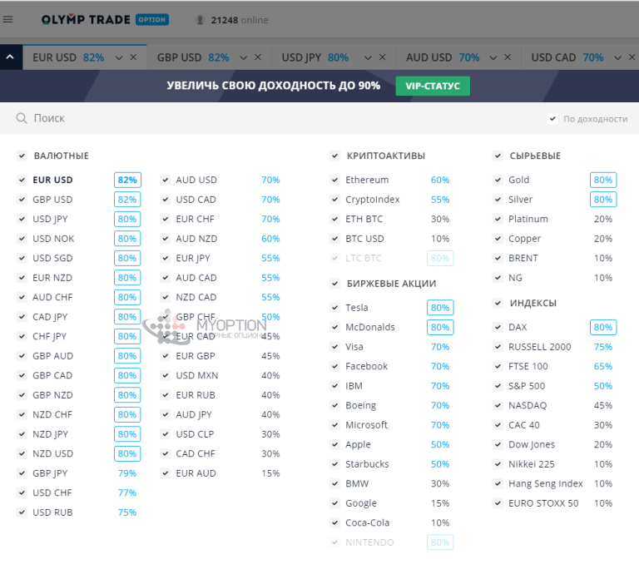This screenshot has height=569, width=639.
Task: Open the AUD USD tab dropdown arrow
Action: tap(493, 58)
